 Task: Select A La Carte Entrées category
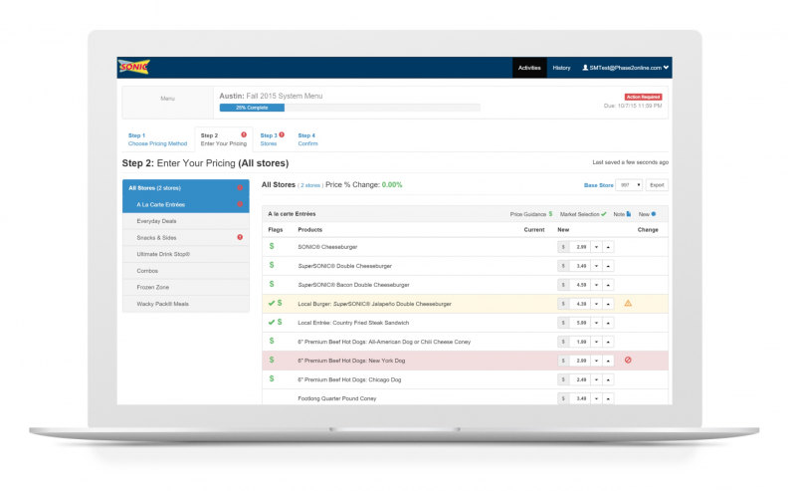185,204
